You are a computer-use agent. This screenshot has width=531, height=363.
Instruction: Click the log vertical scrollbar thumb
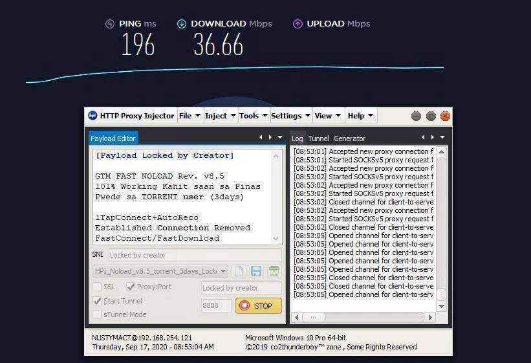coord(441,294)
